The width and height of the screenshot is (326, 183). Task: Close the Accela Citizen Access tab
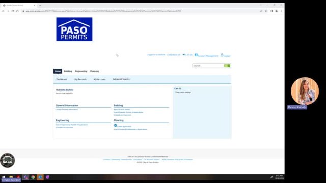coord(34,6)
